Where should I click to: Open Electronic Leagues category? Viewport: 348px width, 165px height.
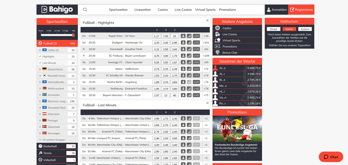point(57,101)
